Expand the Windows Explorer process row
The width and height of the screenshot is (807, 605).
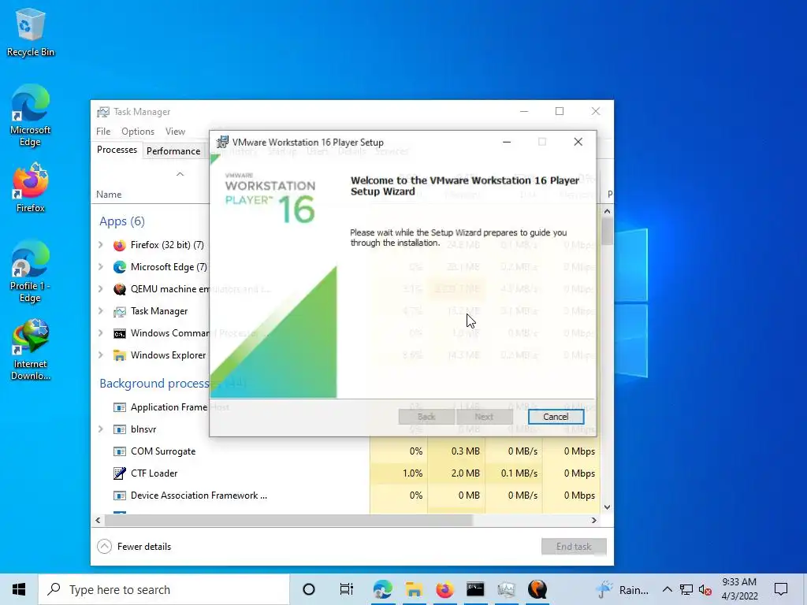101,355
